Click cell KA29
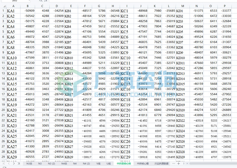This screenshot has height=168, width=237. coord(13,157)
